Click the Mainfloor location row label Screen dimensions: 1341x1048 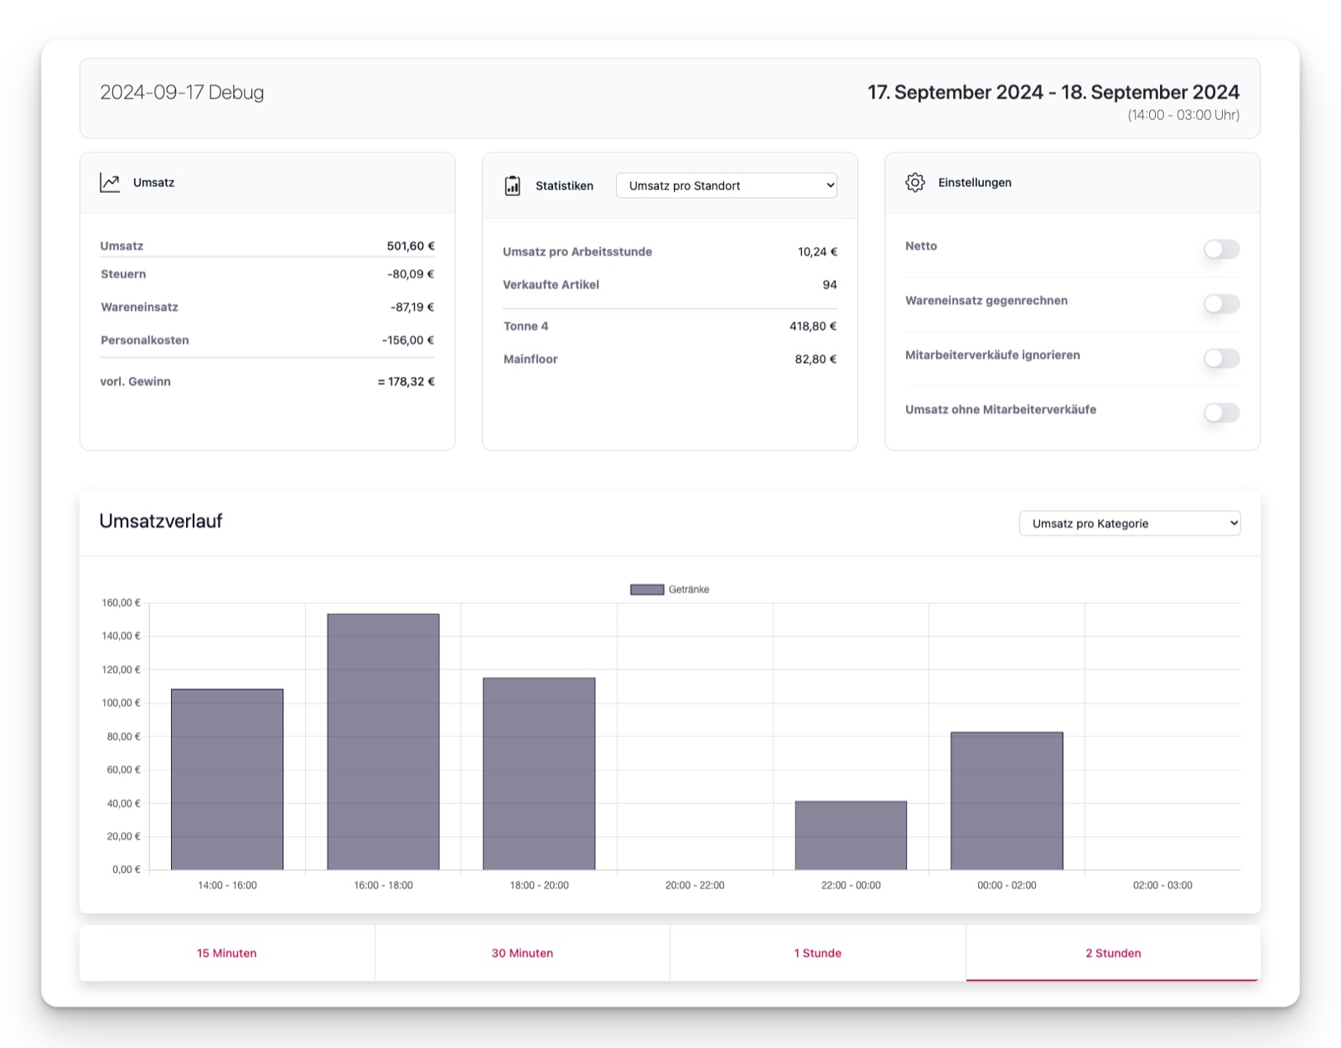click(x=531, y=359)
